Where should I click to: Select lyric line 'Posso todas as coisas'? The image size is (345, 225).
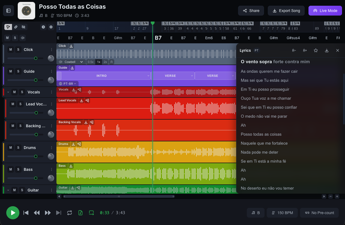(x=261, y=134)
